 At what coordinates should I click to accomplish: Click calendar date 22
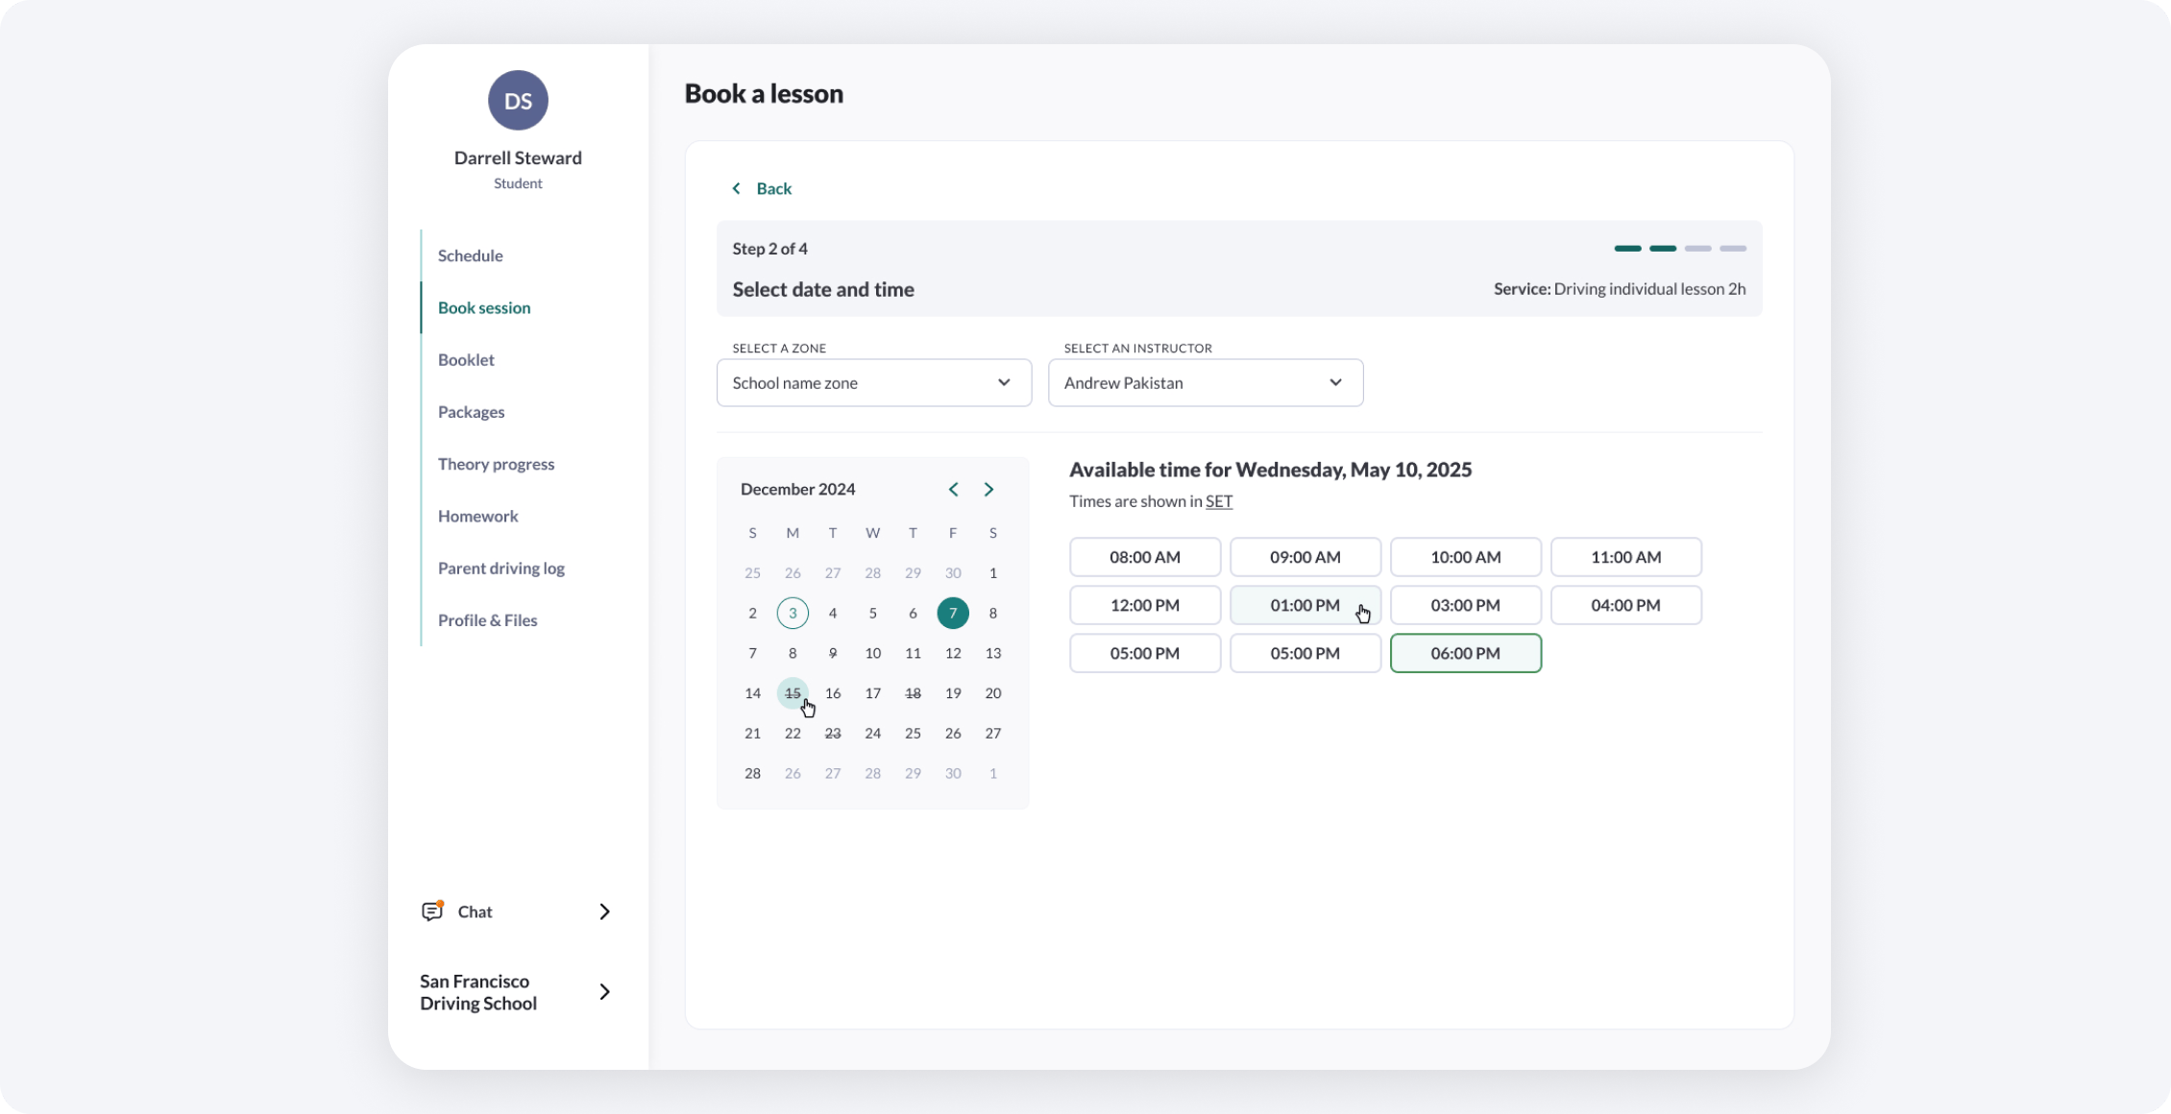[x=793, y=733]
